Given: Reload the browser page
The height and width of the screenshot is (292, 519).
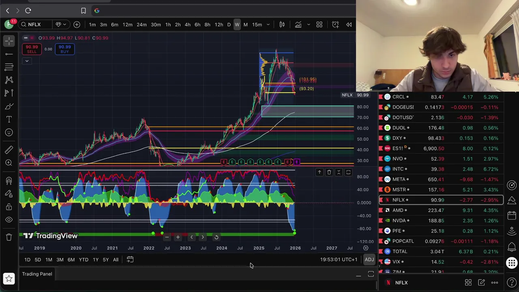Looking at the screenshot, I should pos(28,11).
